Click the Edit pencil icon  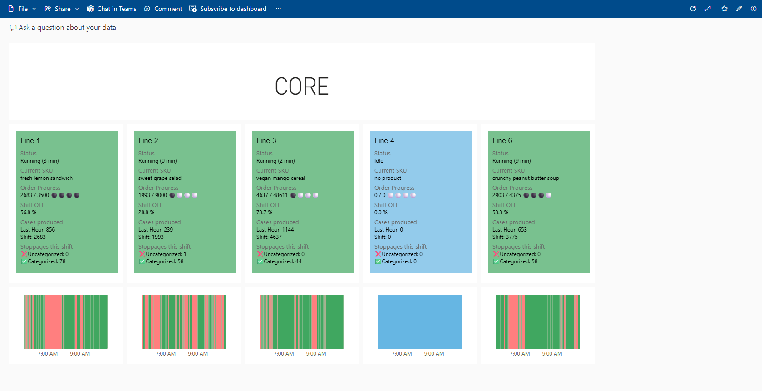click(739, 9)
